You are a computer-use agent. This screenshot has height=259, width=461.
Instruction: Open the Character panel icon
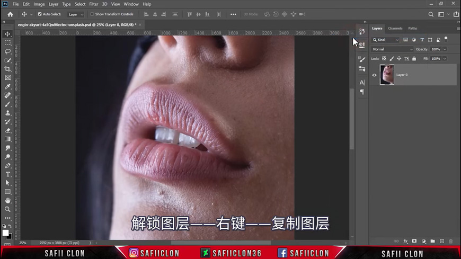point(362,83)
